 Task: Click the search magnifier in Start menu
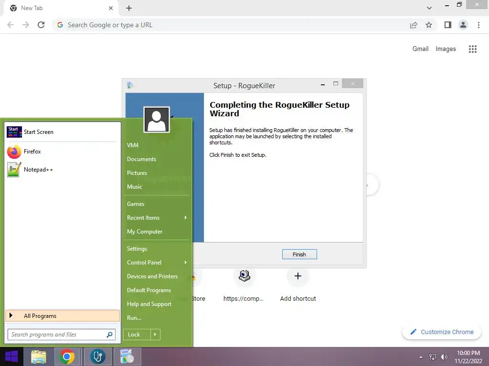coord(109,335)
